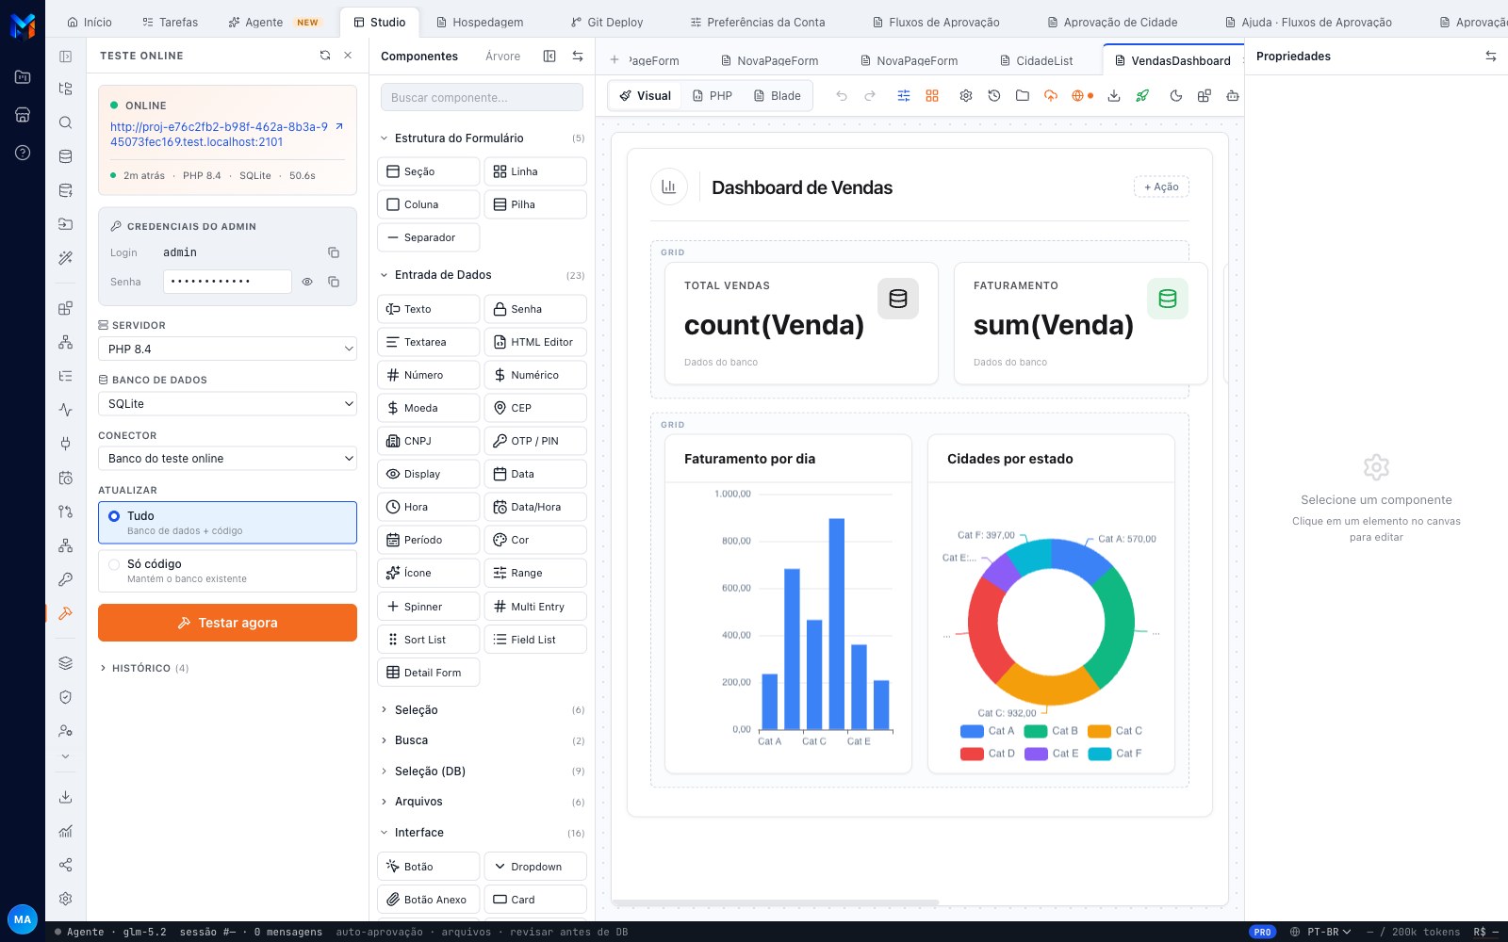Select the HTML Editor component
Screen dimensions: 1508x942
[535, 342]
